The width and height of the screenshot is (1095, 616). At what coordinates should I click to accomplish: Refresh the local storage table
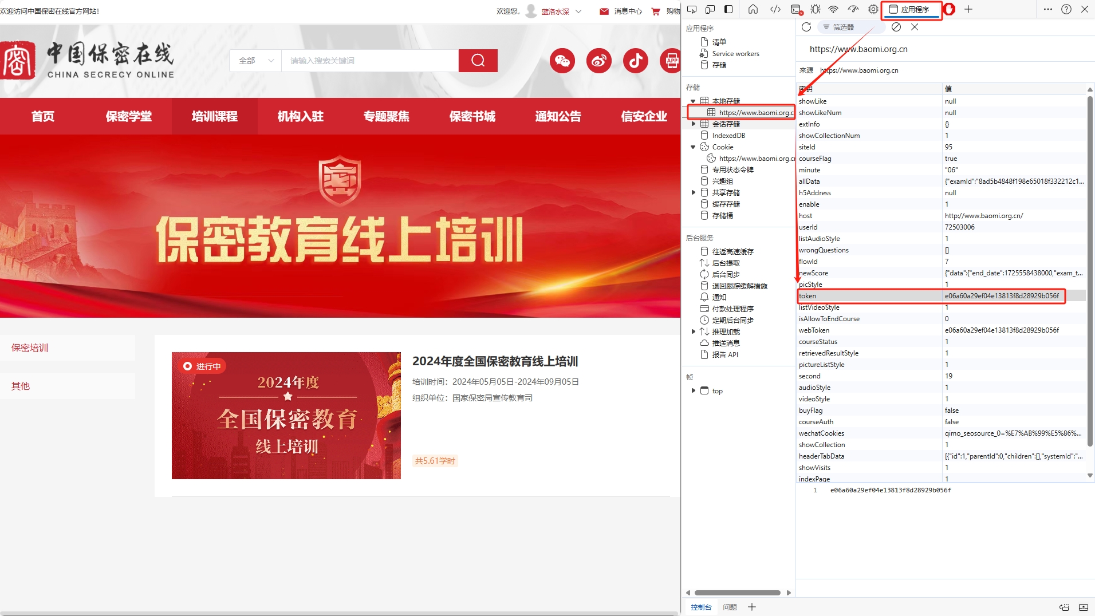(806, 27)
